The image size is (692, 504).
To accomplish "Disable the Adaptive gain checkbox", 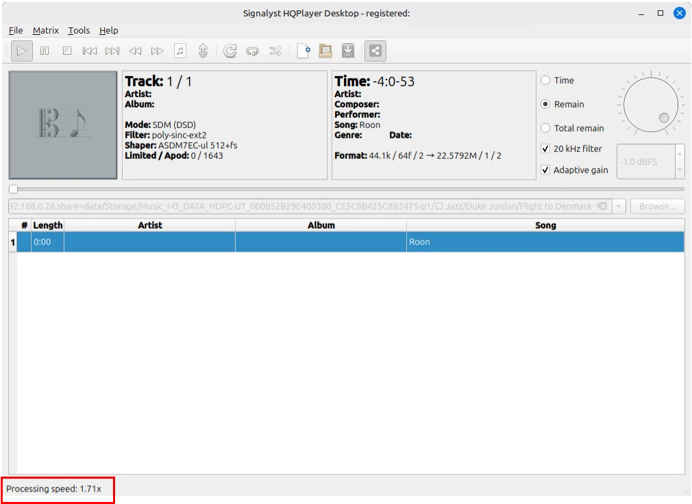I will 545,171.
